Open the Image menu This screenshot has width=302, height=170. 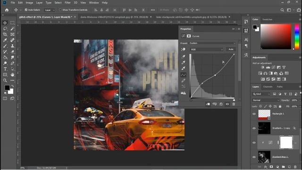29,3
